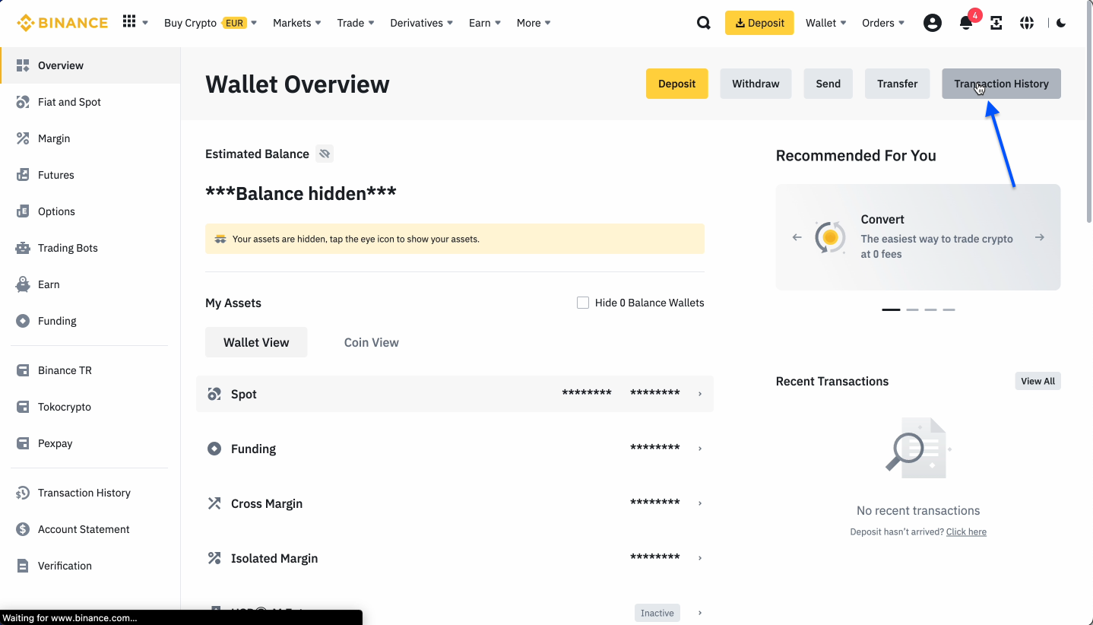Open the More dropdown menu
This screenshot has height=625, width=1093.
(534, 23)
